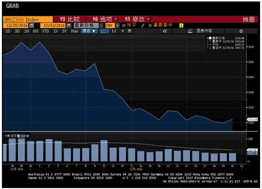This screenshot has height=189, width=262.
Task: Open the 最新价格 price field dropdown
Action: (101, 25)
